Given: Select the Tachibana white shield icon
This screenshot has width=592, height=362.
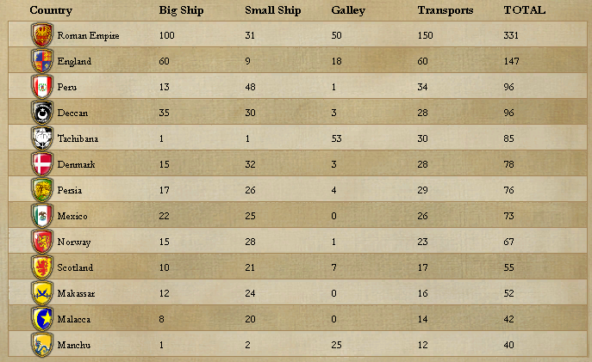Looking at the screenshot, I should [x=42, y=138].
